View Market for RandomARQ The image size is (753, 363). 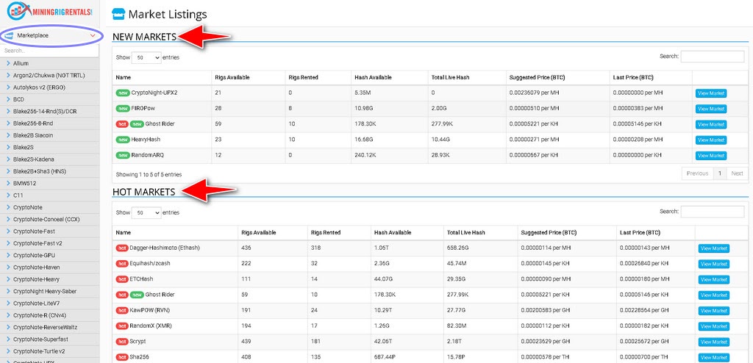[x=711, y=156]
